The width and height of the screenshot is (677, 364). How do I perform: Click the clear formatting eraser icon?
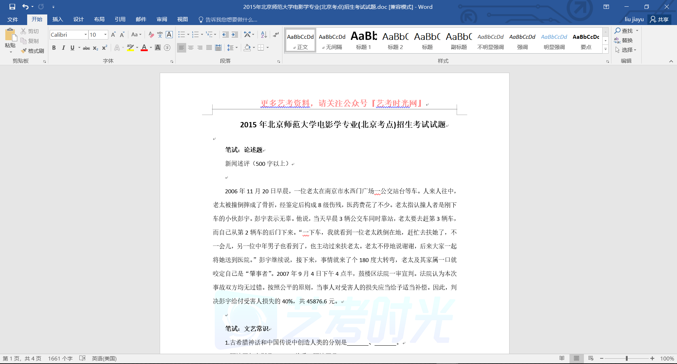(151, 35)
